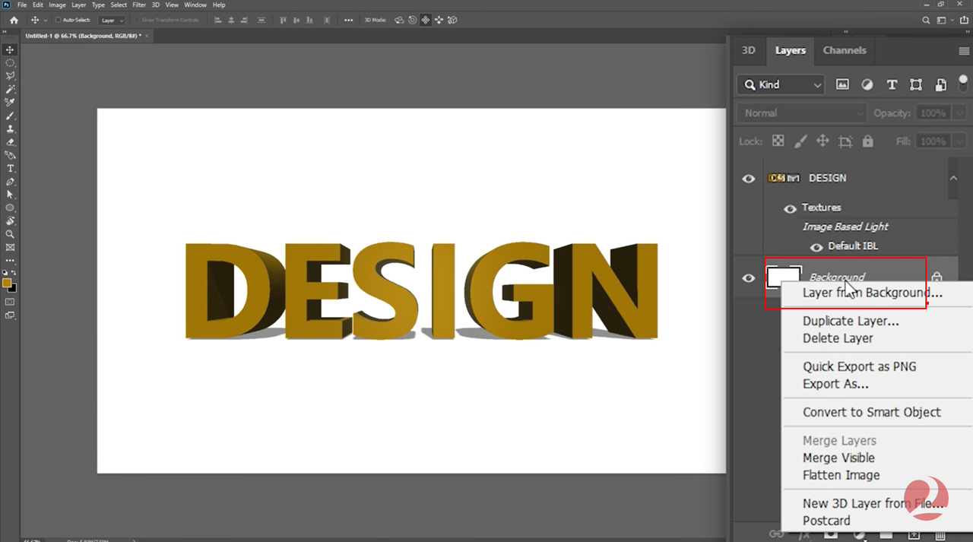Open the Edit Toolbar three-dots menu

10,261
